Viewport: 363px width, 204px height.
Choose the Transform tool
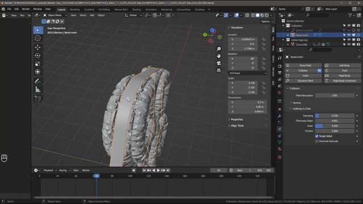click(x=38, y=72)
